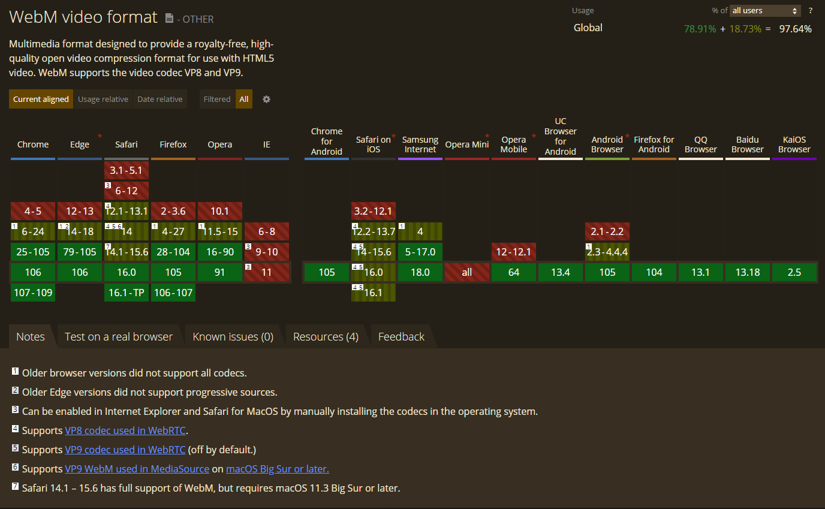Click the QQ Browser 13.1 cell
This screenshot has height=509, width=825.
(x=701, y=272)
